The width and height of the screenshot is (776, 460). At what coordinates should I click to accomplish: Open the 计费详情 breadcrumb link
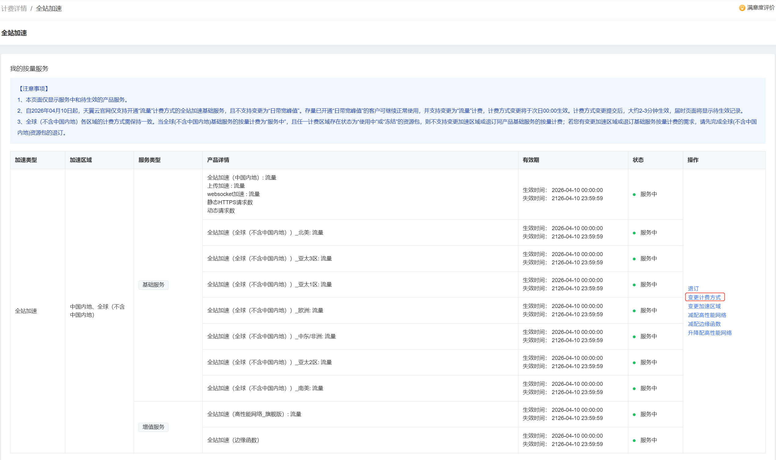(14, 8)
